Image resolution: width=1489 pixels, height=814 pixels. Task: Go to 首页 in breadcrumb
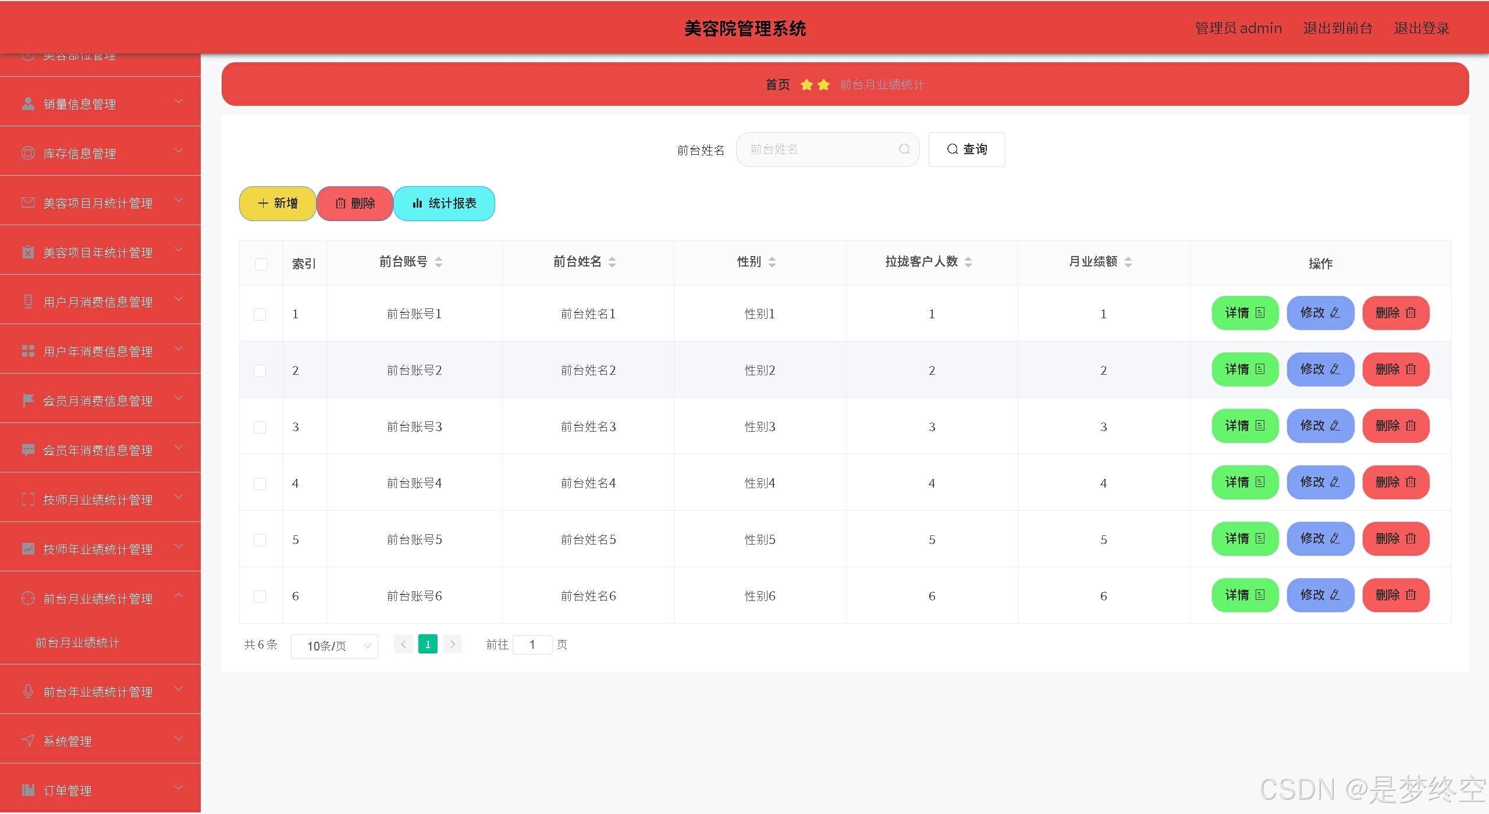[777, 85]
